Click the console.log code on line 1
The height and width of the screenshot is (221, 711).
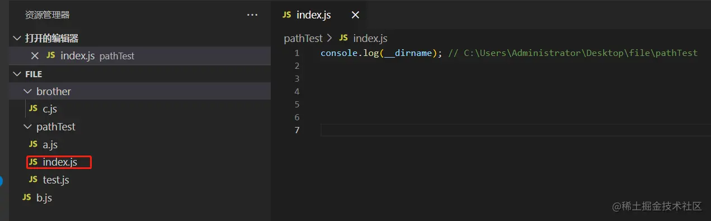(x=350, y=53)
